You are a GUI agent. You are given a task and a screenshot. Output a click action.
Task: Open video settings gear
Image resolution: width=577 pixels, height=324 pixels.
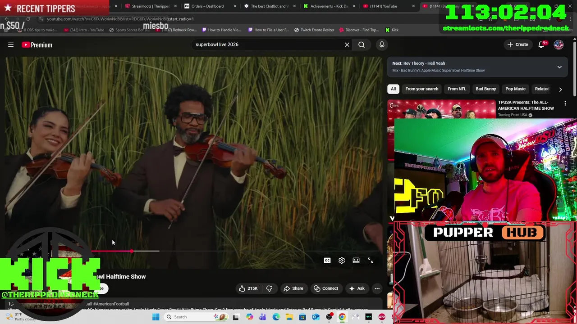coord(342,261)
